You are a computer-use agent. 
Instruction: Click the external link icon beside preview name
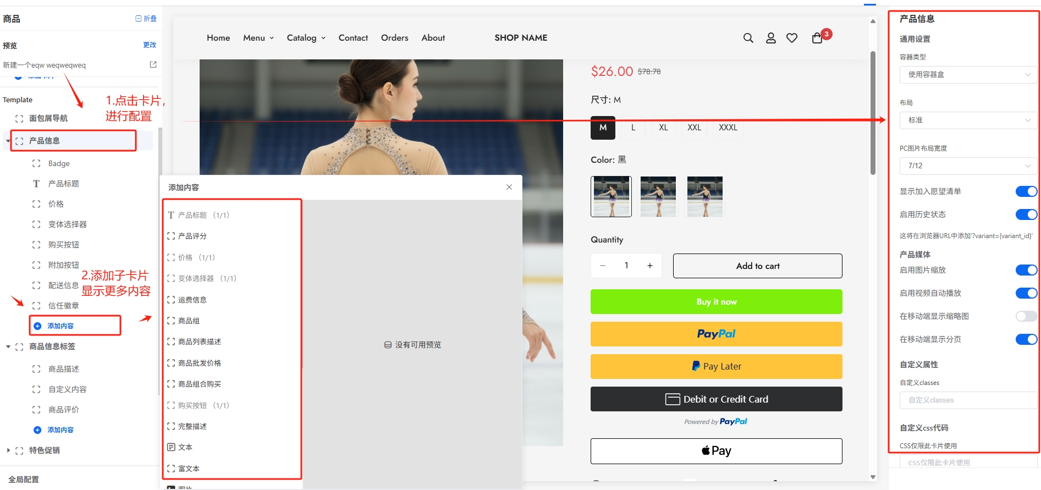(x=153, y=64)
